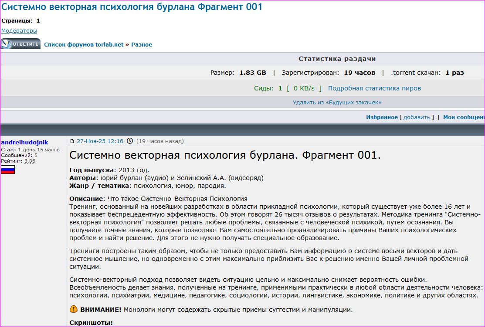485x327 pixels.
Task: Click the добавить favorites link
Action: tap(417, 117)
